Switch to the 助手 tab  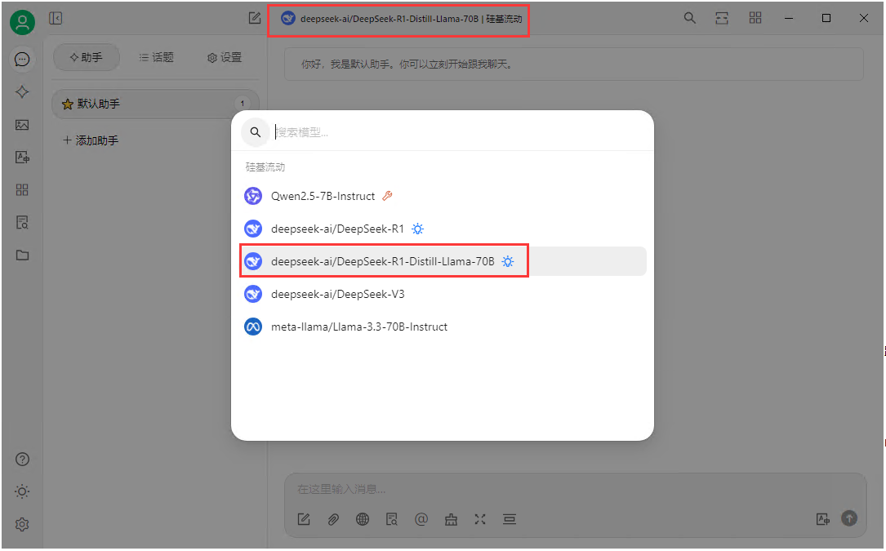[x=87, y=57]
